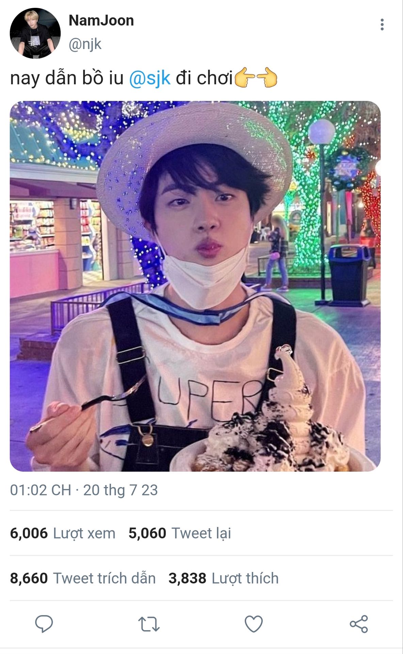Tap the reply speech bubble icon
Screen dimensions: 403x654
[x=44, y=624]
